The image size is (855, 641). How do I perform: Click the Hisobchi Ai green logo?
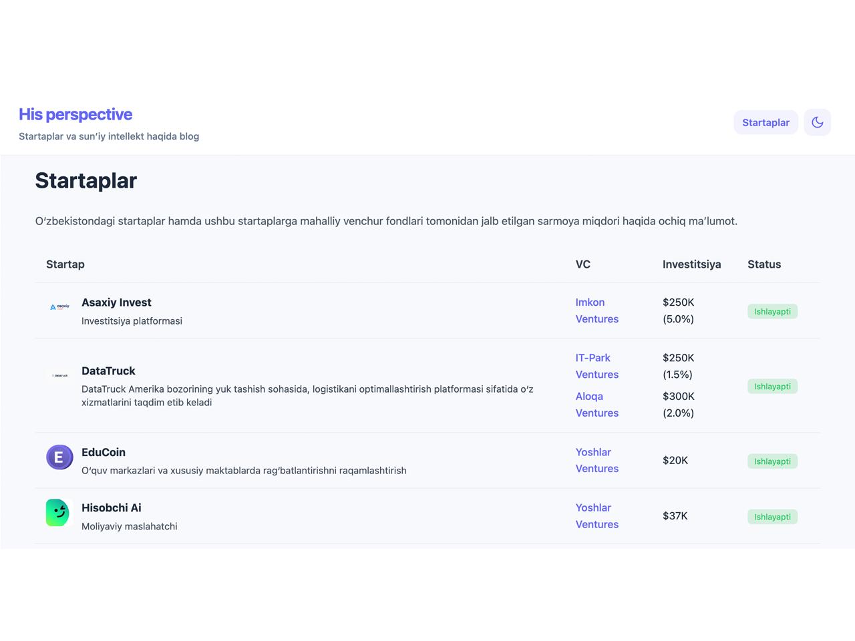(x=58, y=513)
